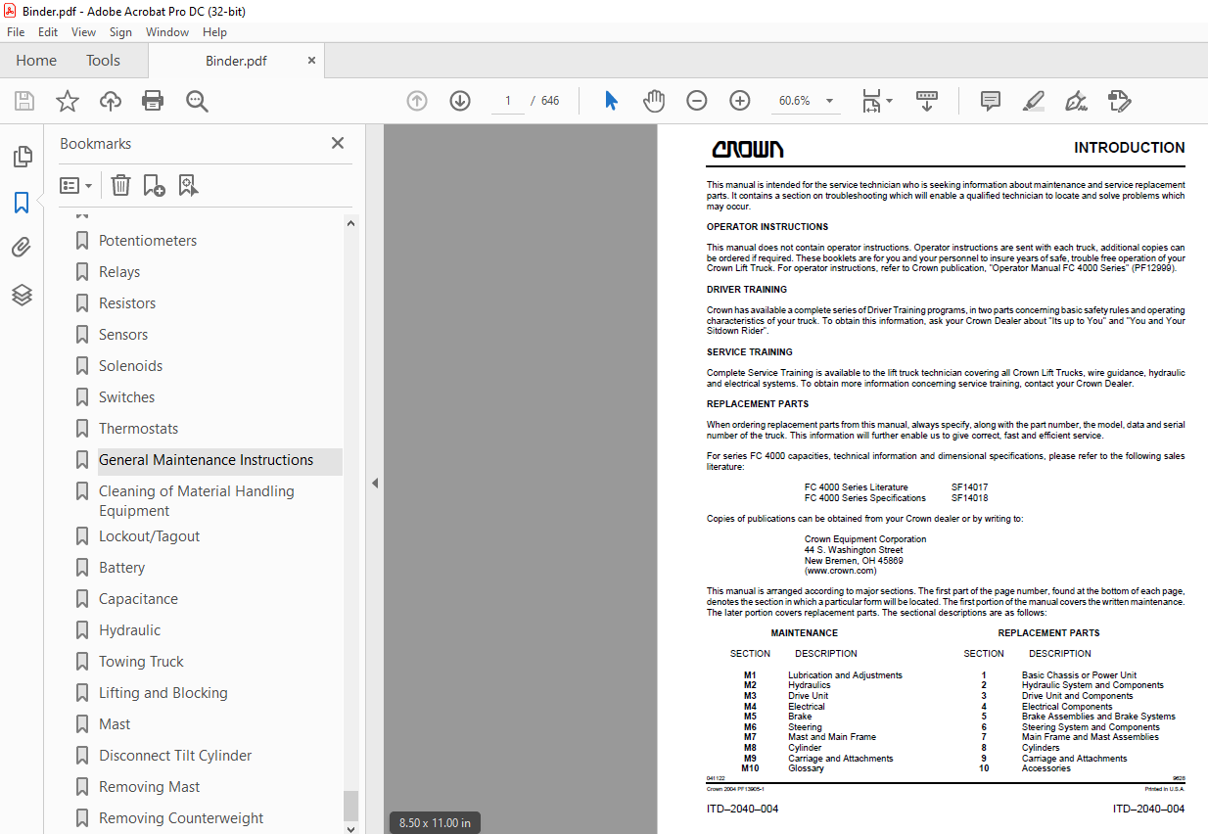The image size is (1208, 834).
Task: Open the Thermostats bookmark
Action: [138, 429]
